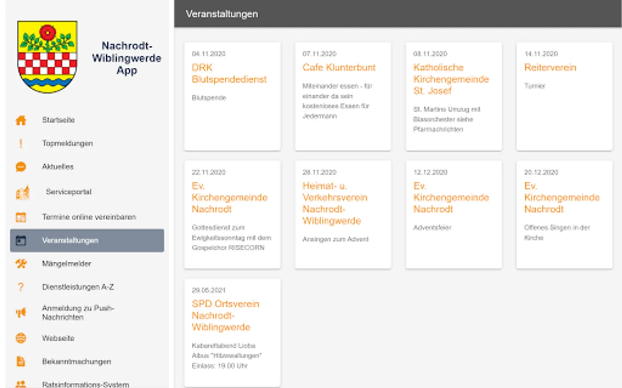Click the Ansingen zum Advent description

(x=336, y=239)
